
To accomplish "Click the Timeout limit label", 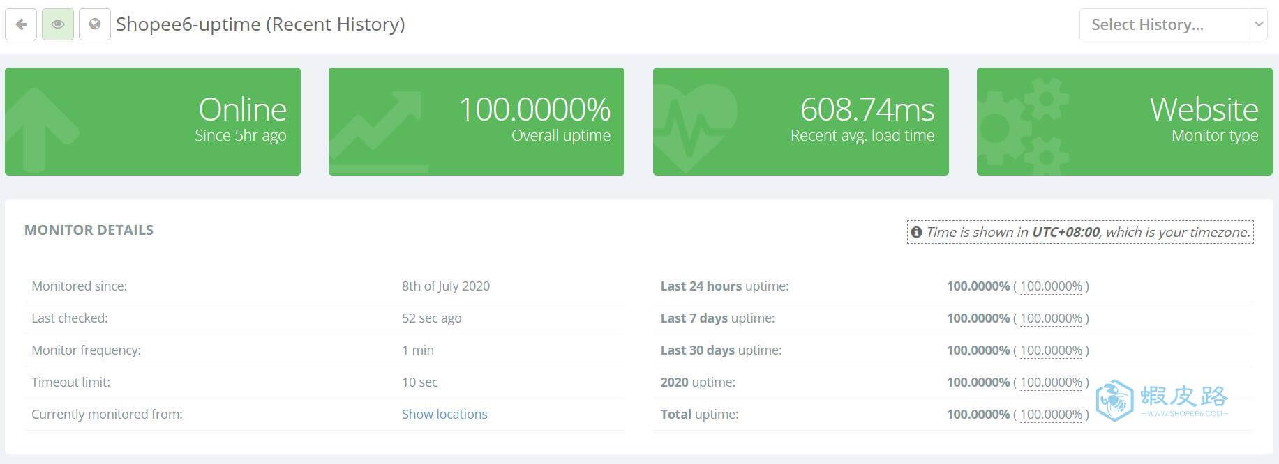I will pos(70,382).
